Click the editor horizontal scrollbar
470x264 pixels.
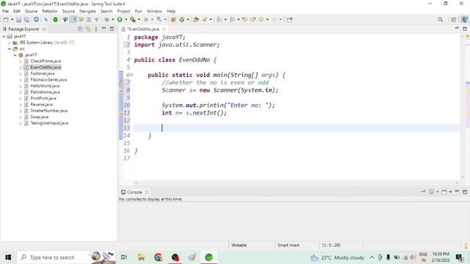tap(297, 183)
